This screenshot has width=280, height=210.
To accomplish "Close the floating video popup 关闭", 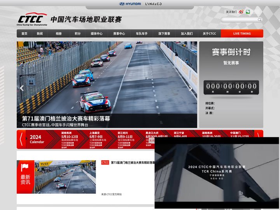I will [151, 141].
